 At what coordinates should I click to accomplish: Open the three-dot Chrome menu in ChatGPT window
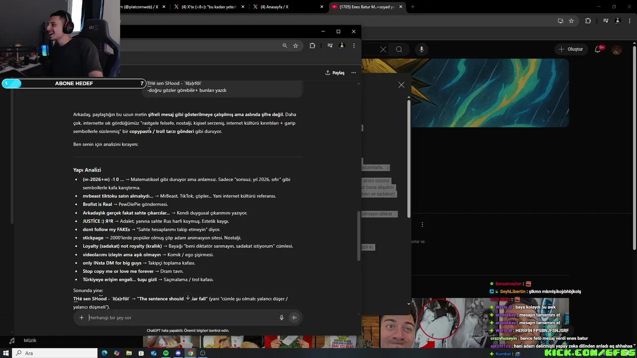354,45
